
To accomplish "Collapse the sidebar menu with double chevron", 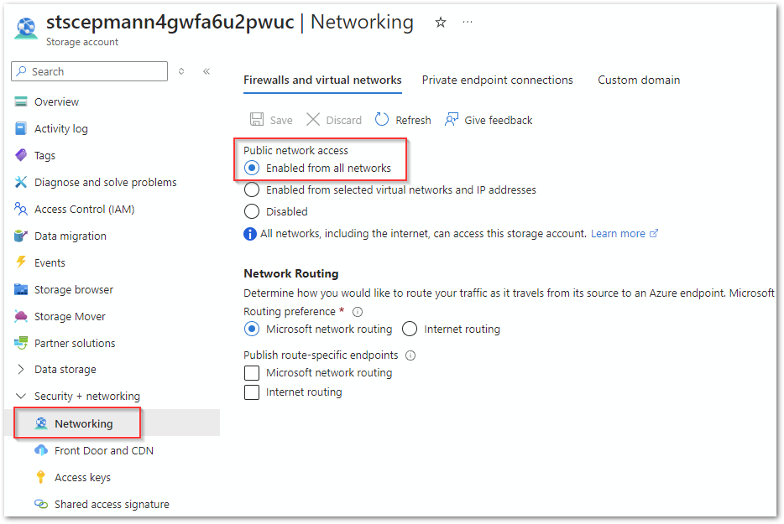I will pos(206,71).
